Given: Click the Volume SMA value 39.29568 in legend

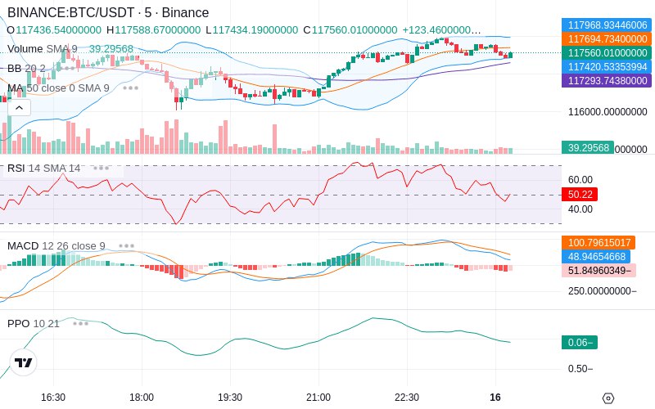Looking at the screenshot, I should click(111, 49).
